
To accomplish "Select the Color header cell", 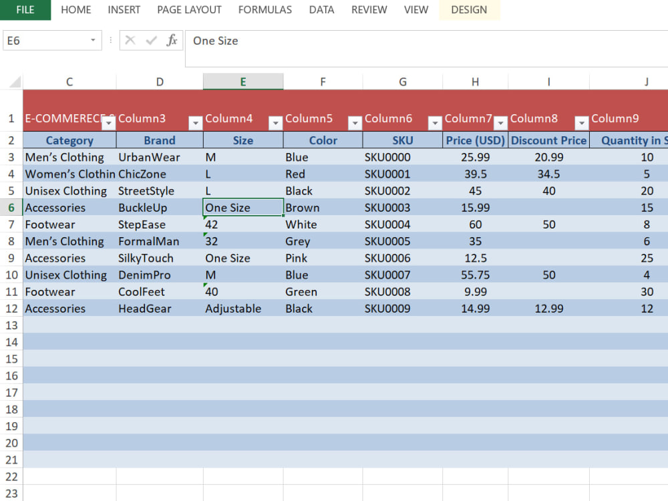I will [323, 140].
